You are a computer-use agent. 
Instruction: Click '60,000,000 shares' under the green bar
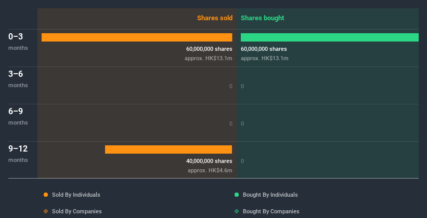coord(264,49)
